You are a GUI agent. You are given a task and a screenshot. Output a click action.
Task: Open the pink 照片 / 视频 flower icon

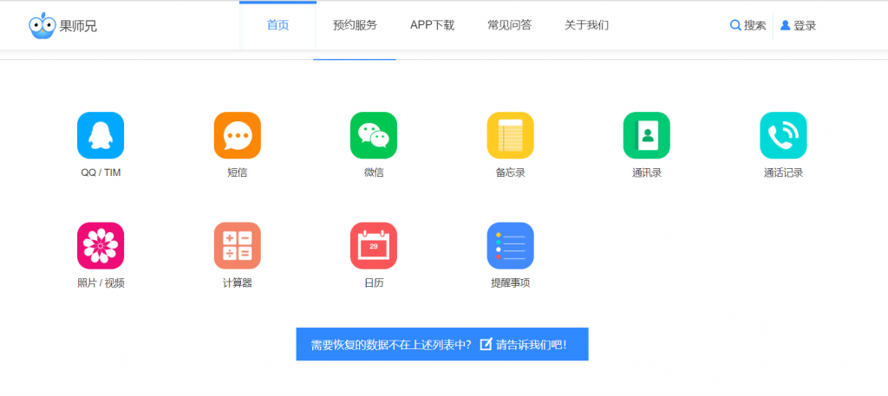tap(101, 245)
